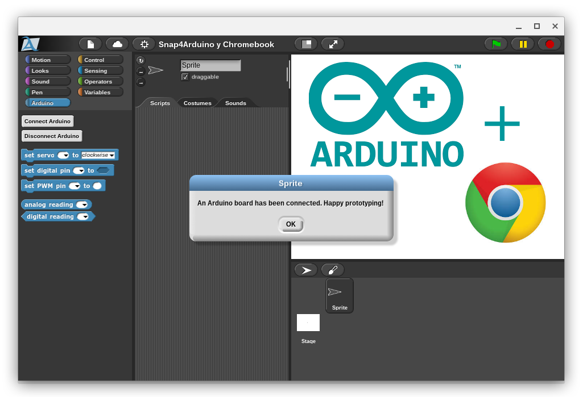Image resolution: width=587 pixels, height=397 pixels.
Task: Click OK in the Sprite dialog
Action: tap(291, 224)
